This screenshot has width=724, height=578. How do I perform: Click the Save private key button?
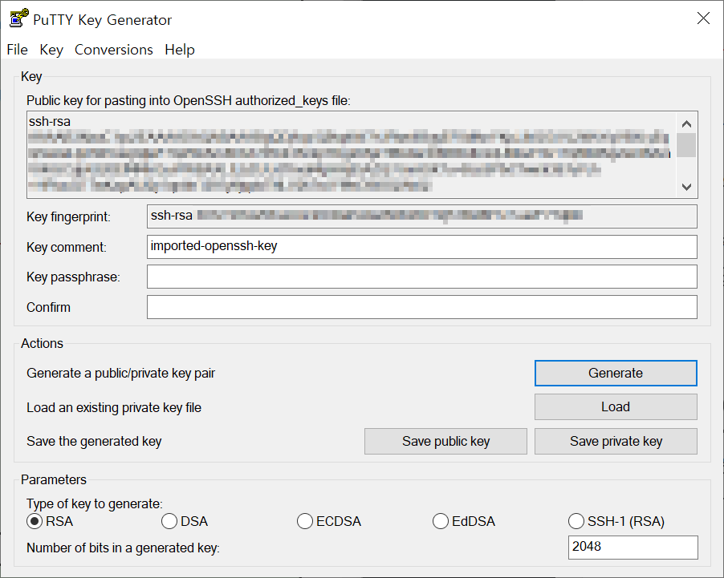point(616,441)
